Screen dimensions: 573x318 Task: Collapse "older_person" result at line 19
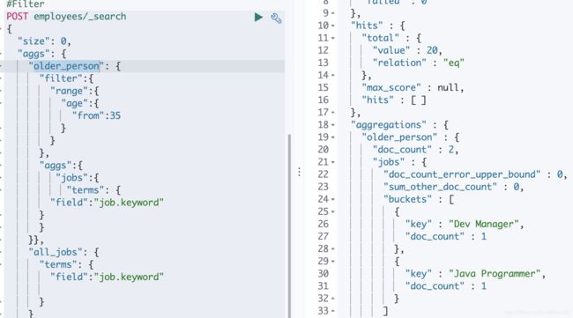coord(333,137)
